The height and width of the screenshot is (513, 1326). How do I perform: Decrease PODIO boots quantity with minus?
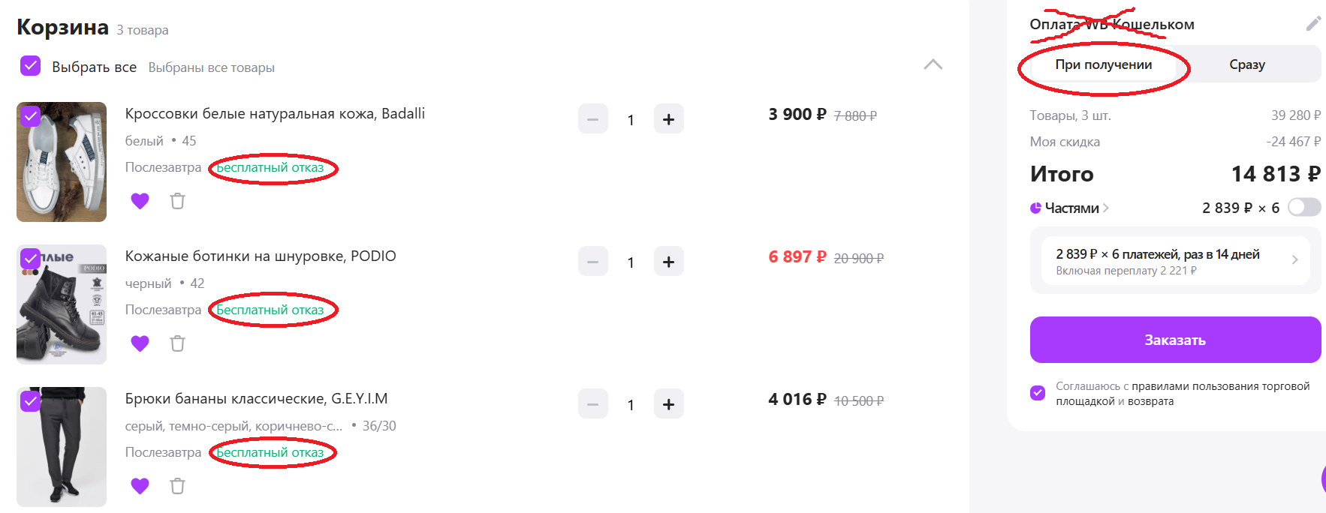(x=592, y=262)
